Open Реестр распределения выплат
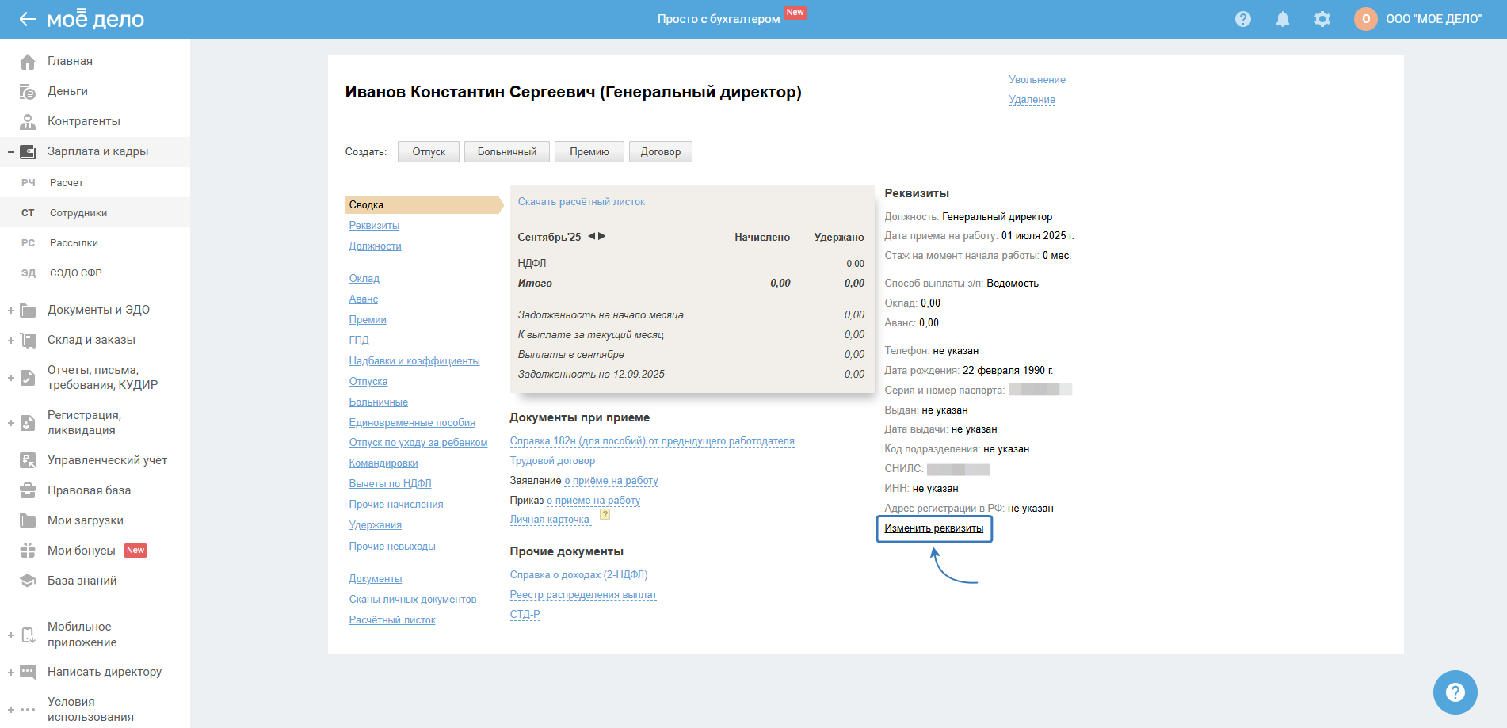The width and height of the screenshot is (1507, 728). click(x=583, y=595)
